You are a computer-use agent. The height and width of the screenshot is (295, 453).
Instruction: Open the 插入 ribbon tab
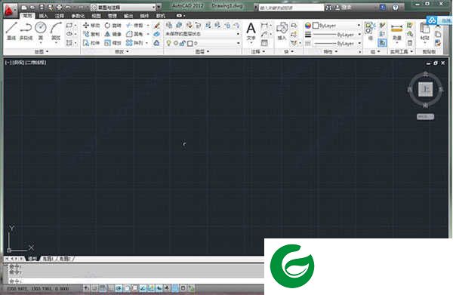[43, 16]
